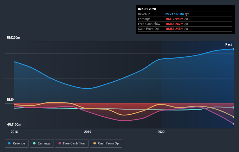Viewport: 239px width, 152px height.
Task: Click the -RM17.993m earnings value
Action: coord(174,19)
